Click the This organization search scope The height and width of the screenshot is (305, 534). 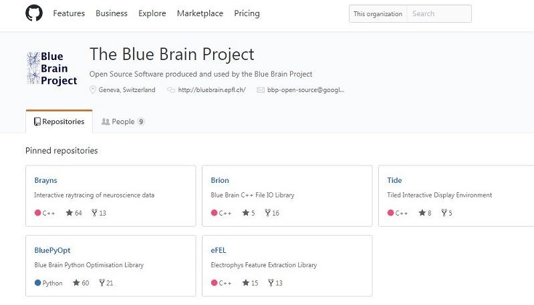pos(378,13)
